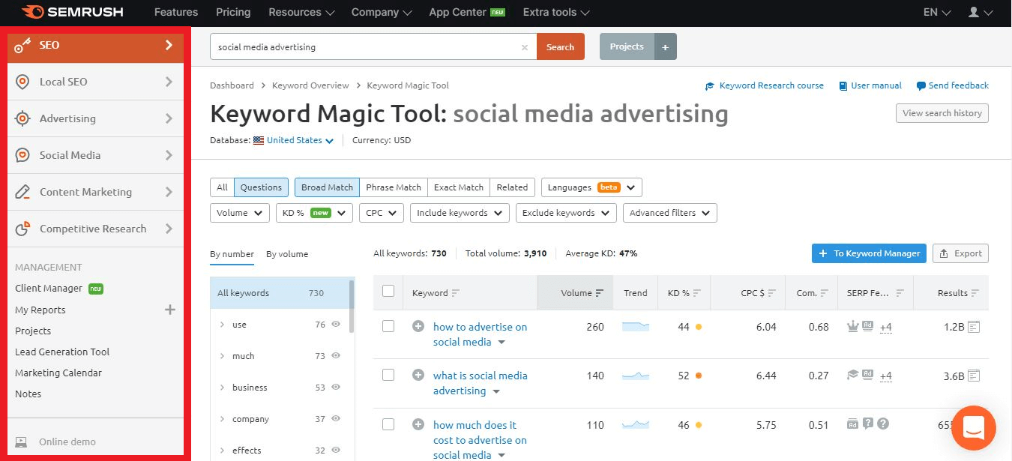Viewport: 1012px width, 461px height.
Task: Open the Volume filter dropdown
Action: pyautogui.click(x=240, y=213)
